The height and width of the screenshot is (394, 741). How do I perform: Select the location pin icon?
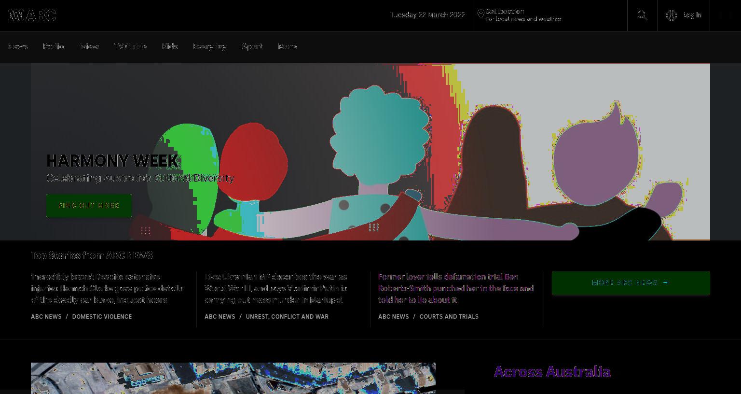[x=480, y=14]
